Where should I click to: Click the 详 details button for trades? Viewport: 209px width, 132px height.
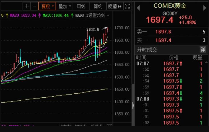tap(202, 49)
